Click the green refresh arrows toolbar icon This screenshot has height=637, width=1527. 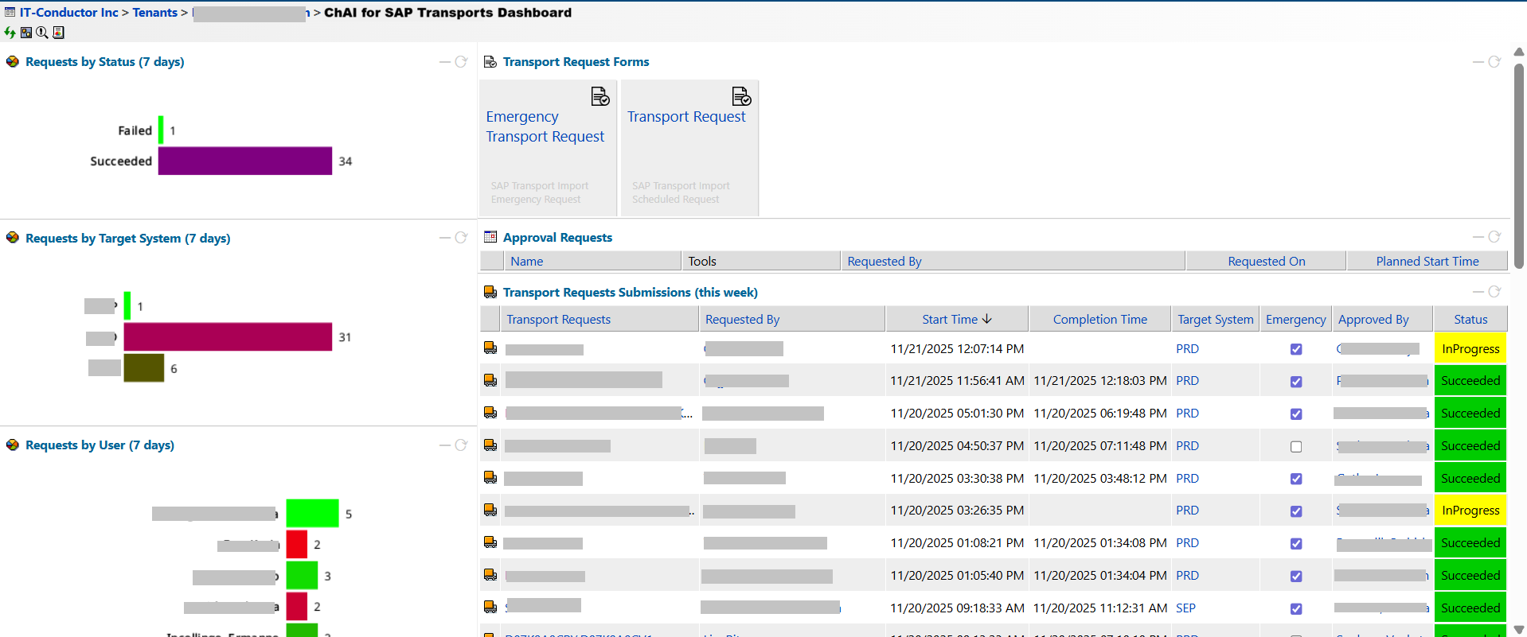10,33
